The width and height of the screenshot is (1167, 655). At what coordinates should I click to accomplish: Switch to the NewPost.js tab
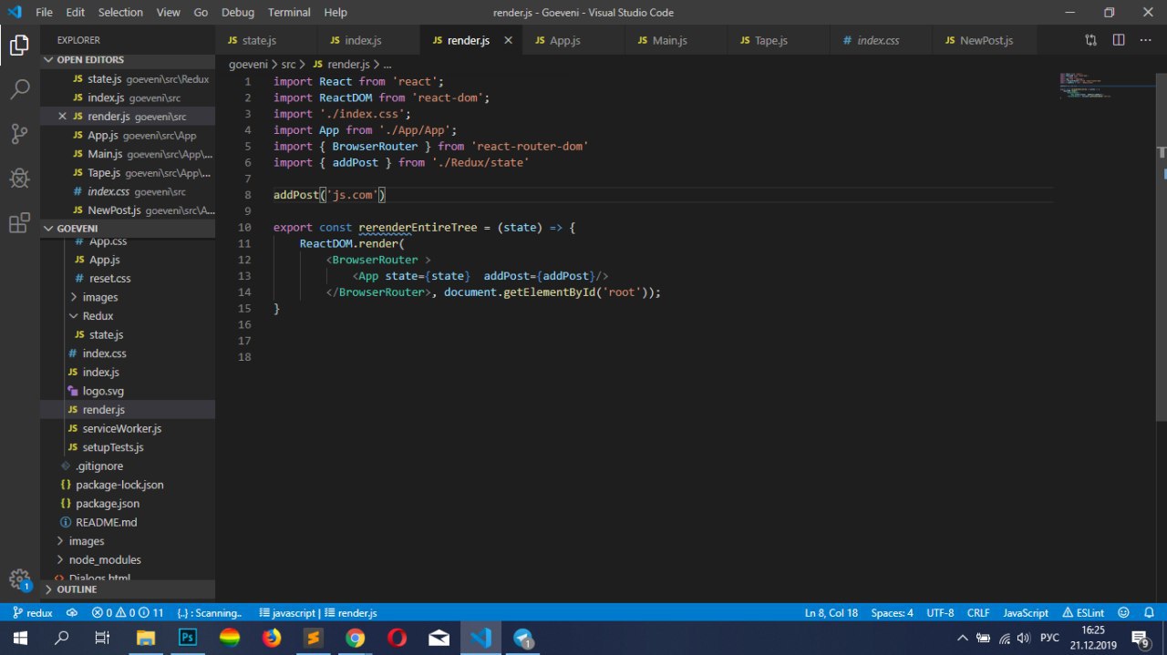(986, 41)
